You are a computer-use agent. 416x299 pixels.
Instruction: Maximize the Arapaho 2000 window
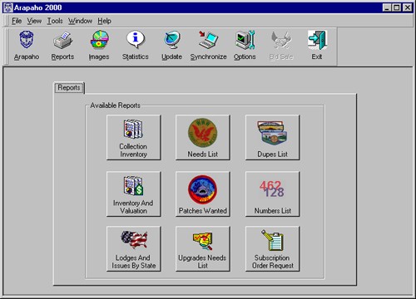coord(397,7)
